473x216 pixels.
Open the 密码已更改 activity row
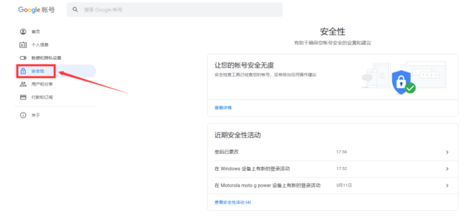pyautogui.click(x=333, y=152)
